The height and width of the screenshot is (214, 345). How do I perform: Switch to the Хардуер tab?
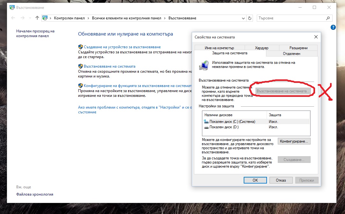click(x=262, y=48)
